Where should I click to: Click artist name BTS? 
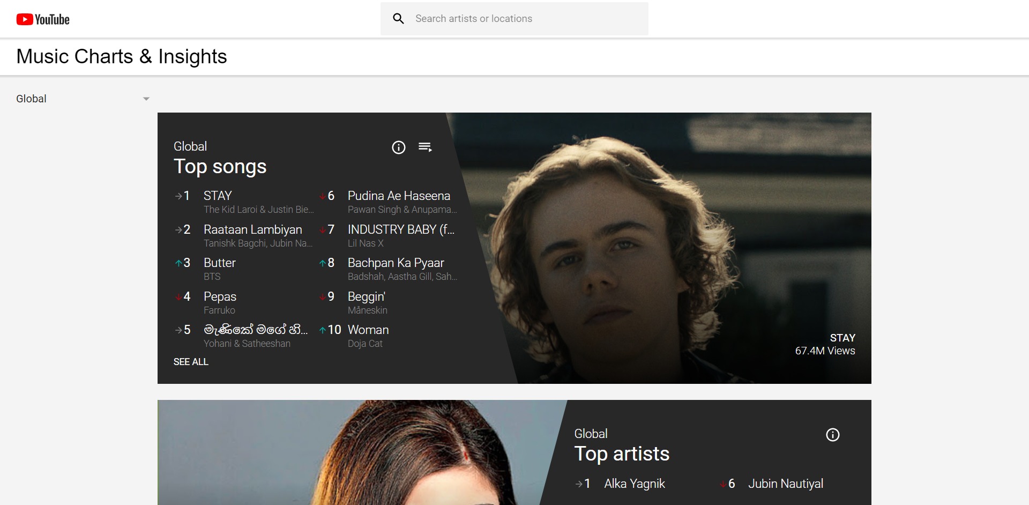coord(212,277)
